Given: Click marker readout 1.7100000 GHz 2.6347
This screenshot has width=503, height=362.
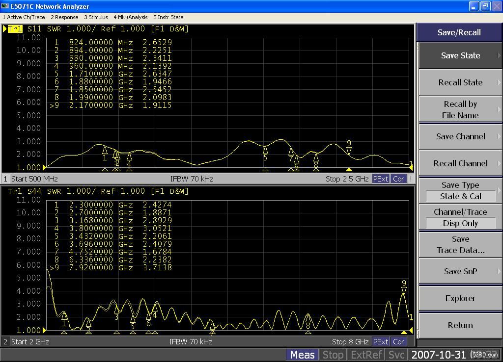Looking at the screenshot, I should (x=113, y=74).
